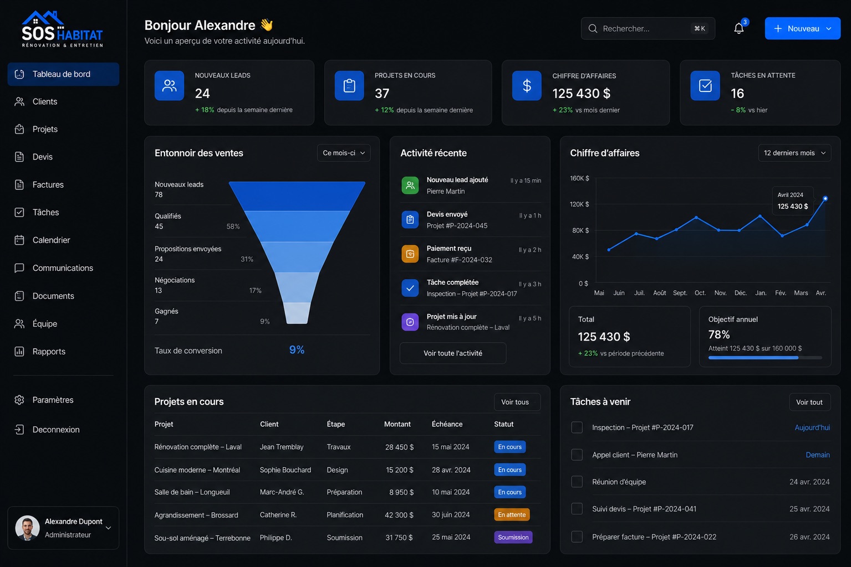Click the orange Paiement reçu activity icon

pyautogui.click(x=410, y=254)
